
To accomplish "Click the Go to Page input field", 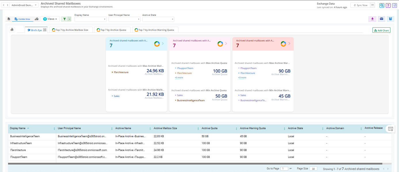I will [284, 169].
